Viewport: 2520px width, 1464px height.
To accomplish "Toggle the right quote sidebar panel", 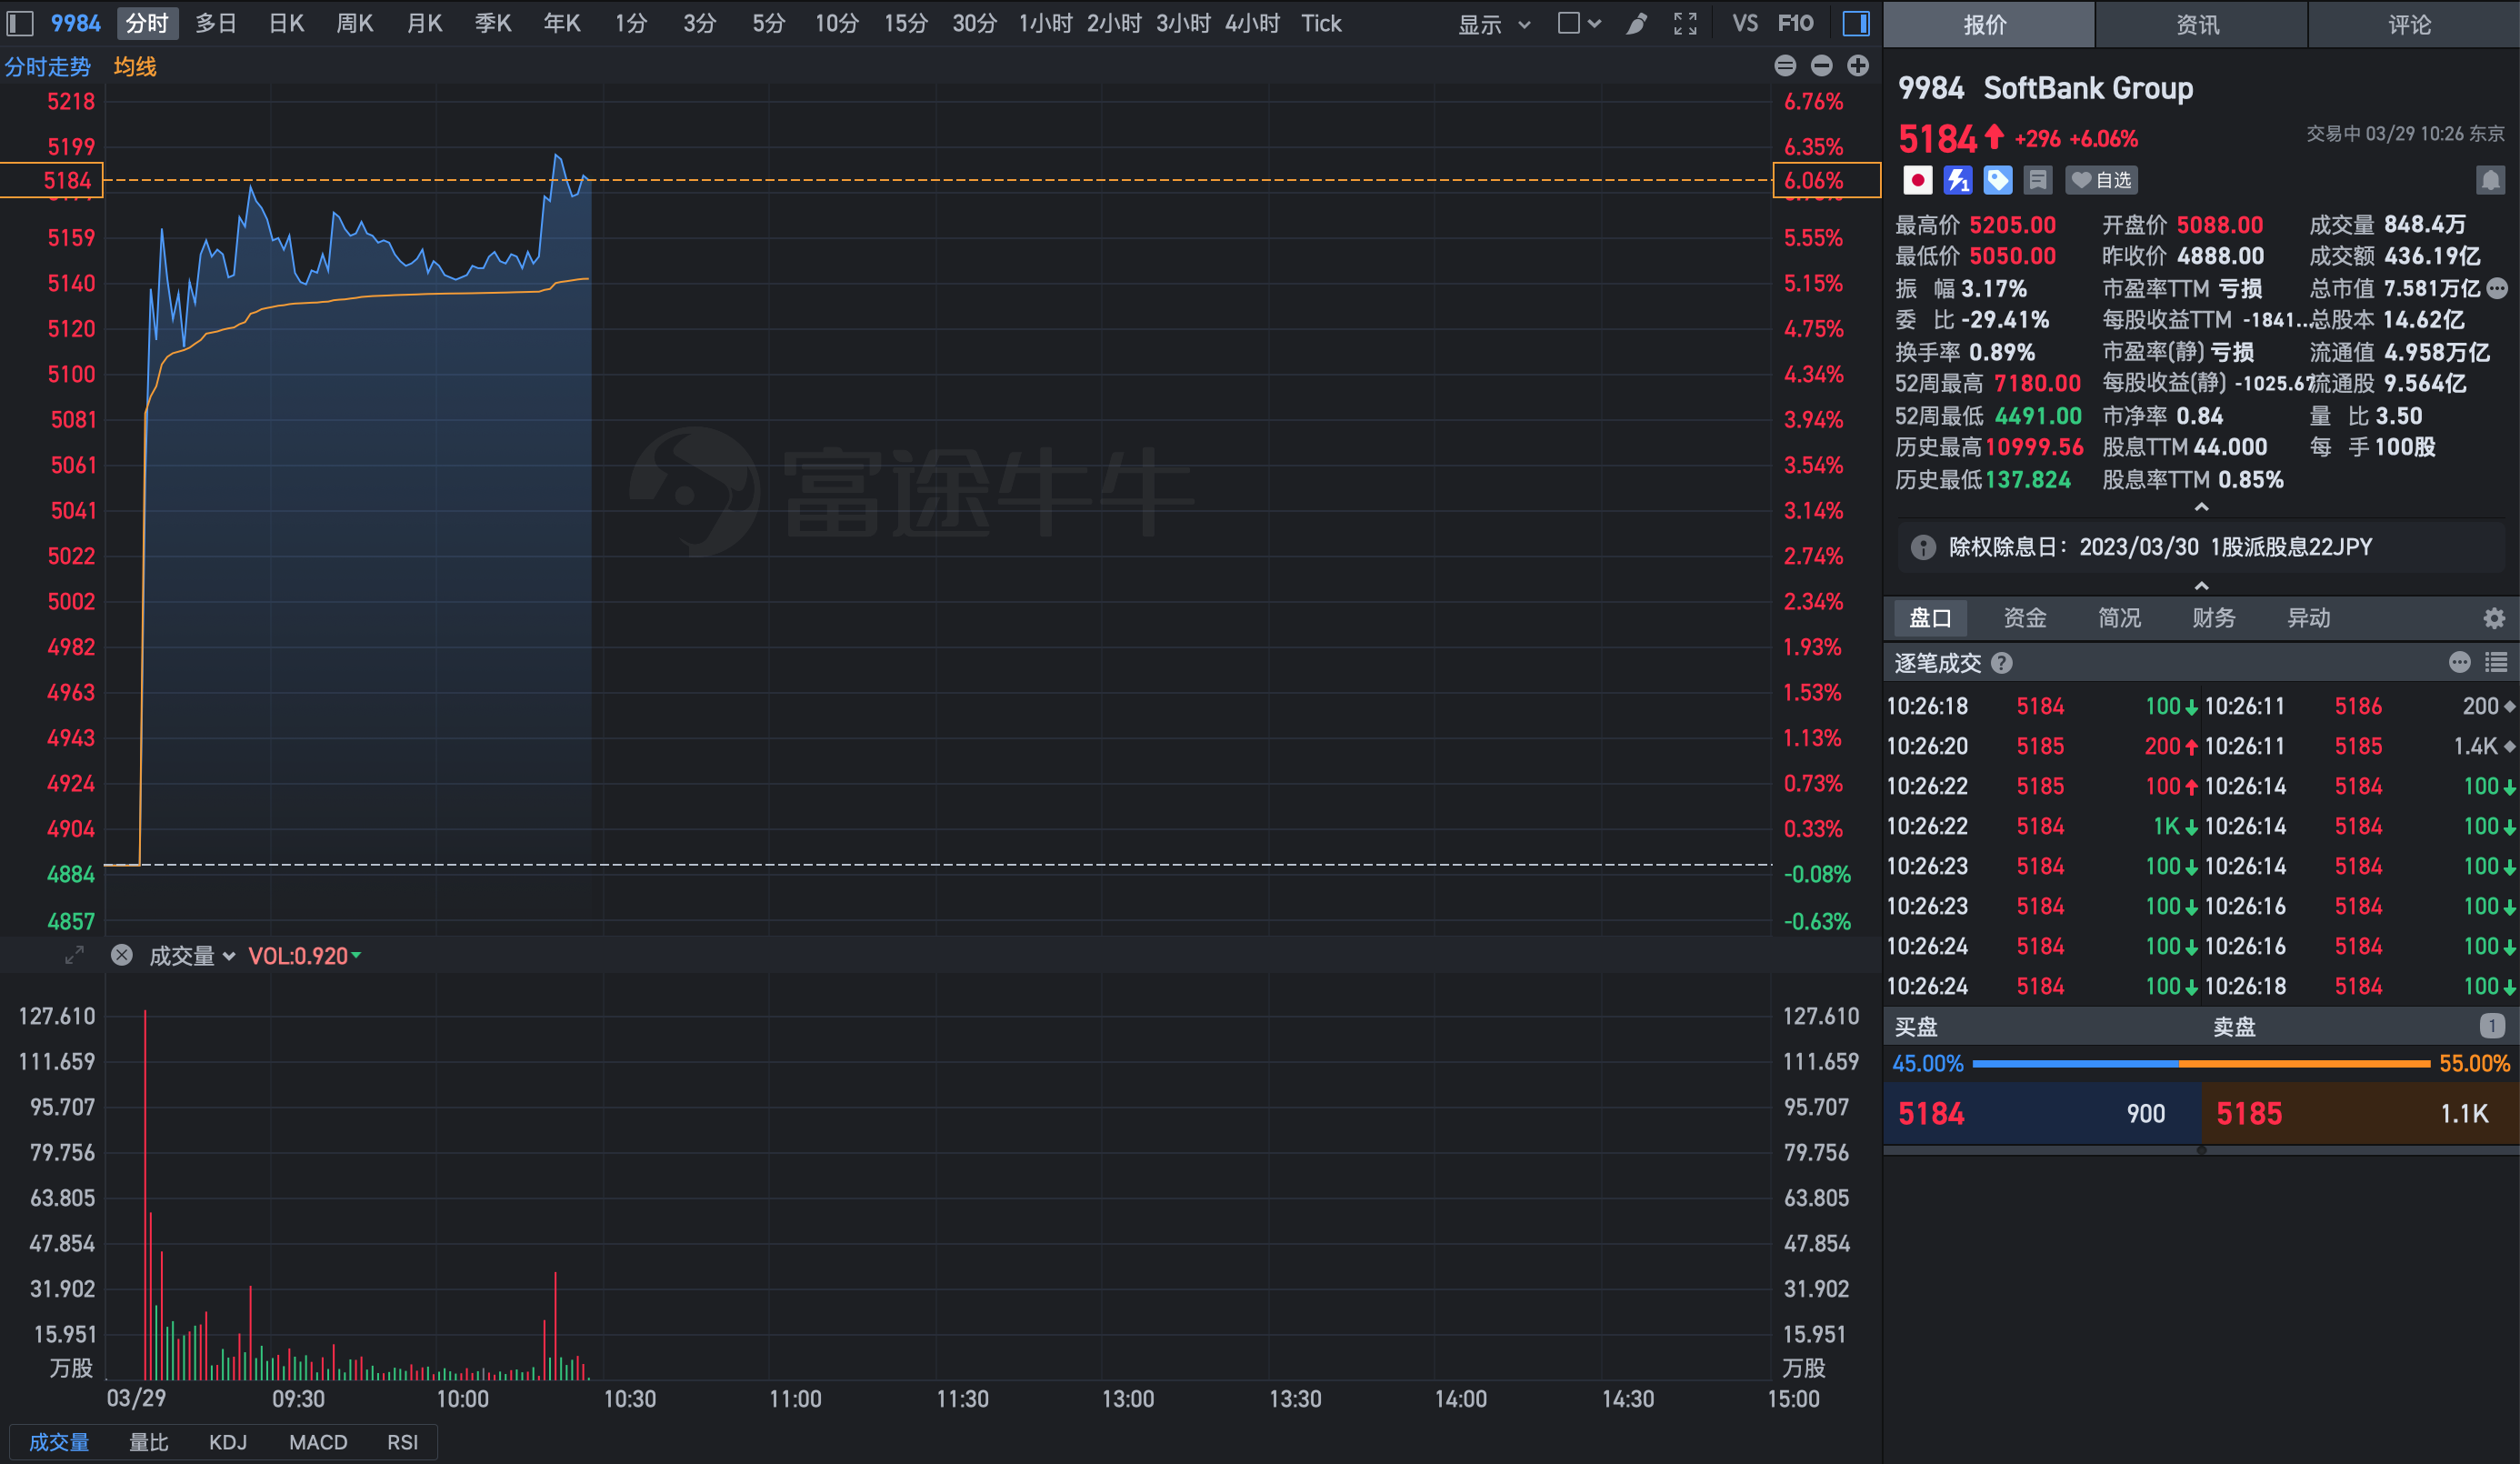I will point(1856,24).
